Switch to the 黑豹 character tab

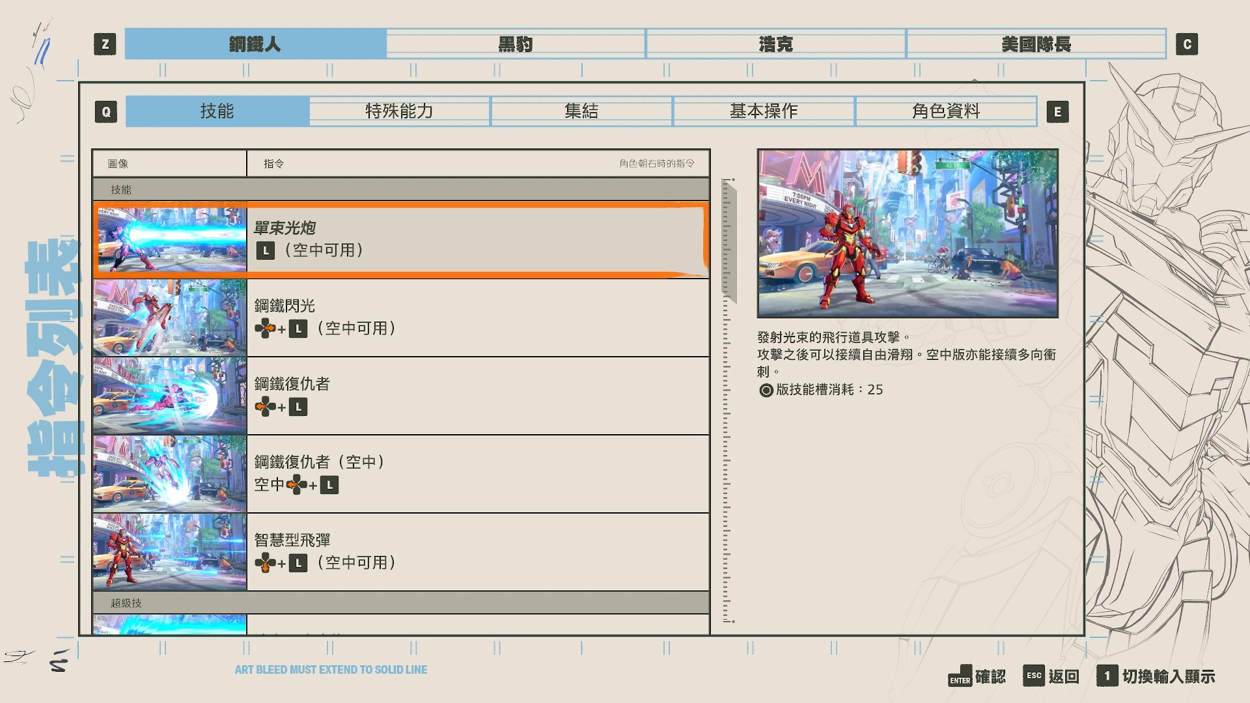[x=516, y=44]
